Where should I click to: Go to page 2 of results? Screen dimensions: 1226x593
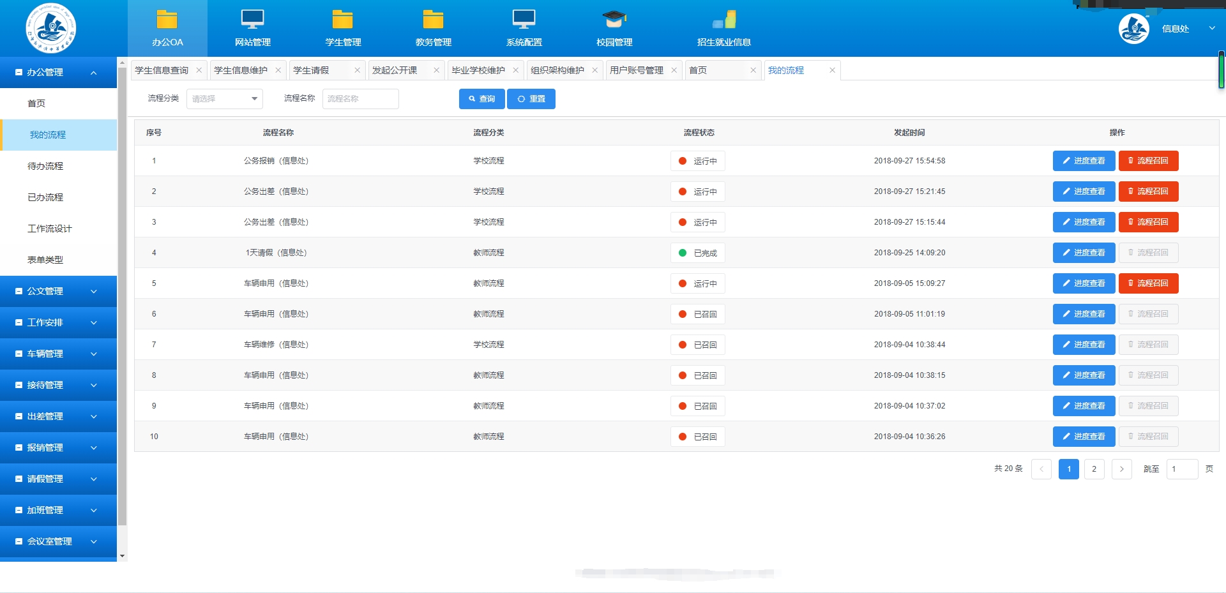pyautogui.click(x=1094, y=469)
